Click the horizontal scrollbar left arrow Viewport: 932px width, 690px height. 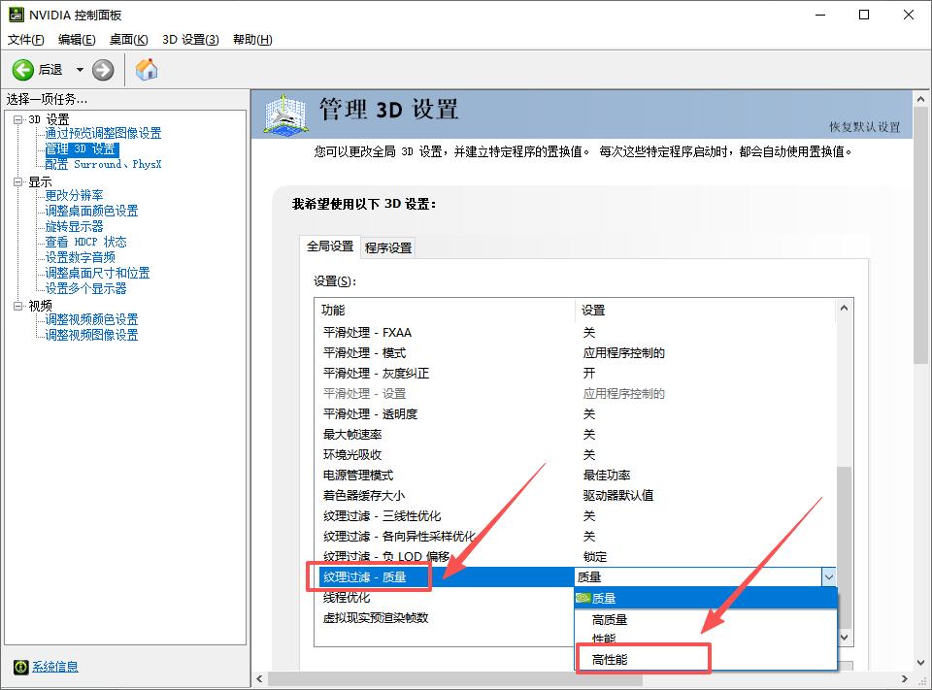pos(259,678)
